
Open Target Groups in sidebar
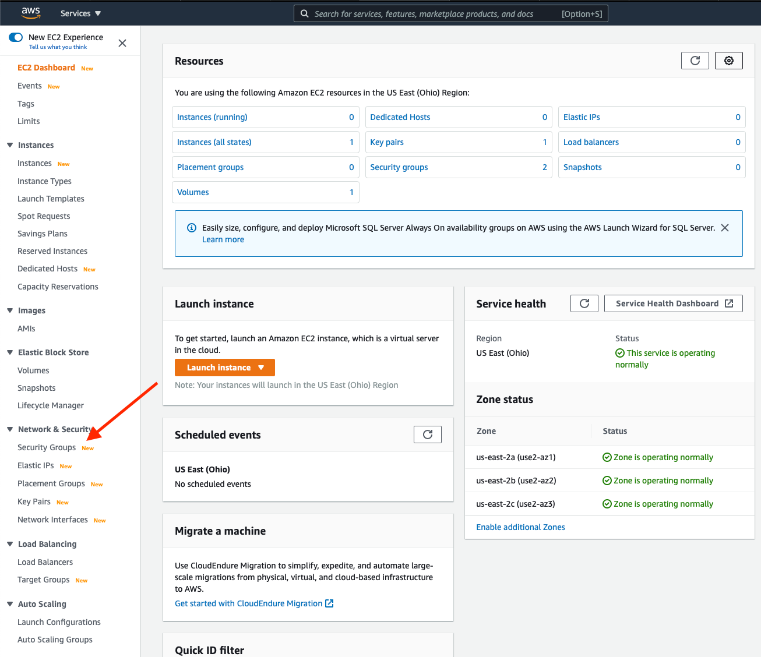point(43,580)
